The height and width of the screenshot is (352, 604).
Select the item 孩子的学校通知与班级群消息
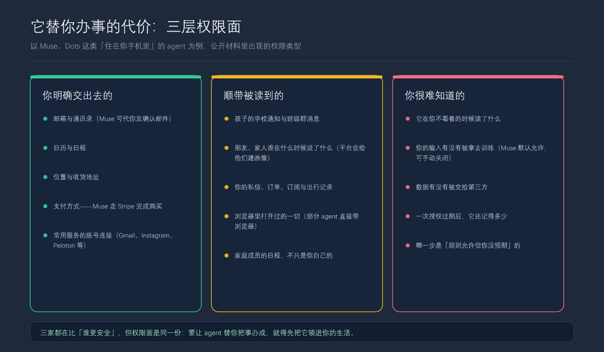(x=277, y=119)
